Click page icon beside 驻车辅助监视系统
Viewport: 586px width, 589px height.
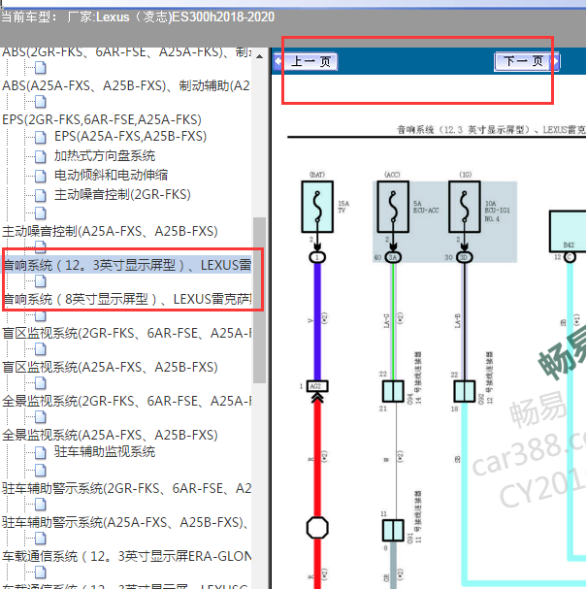click(x=40, y=452)
